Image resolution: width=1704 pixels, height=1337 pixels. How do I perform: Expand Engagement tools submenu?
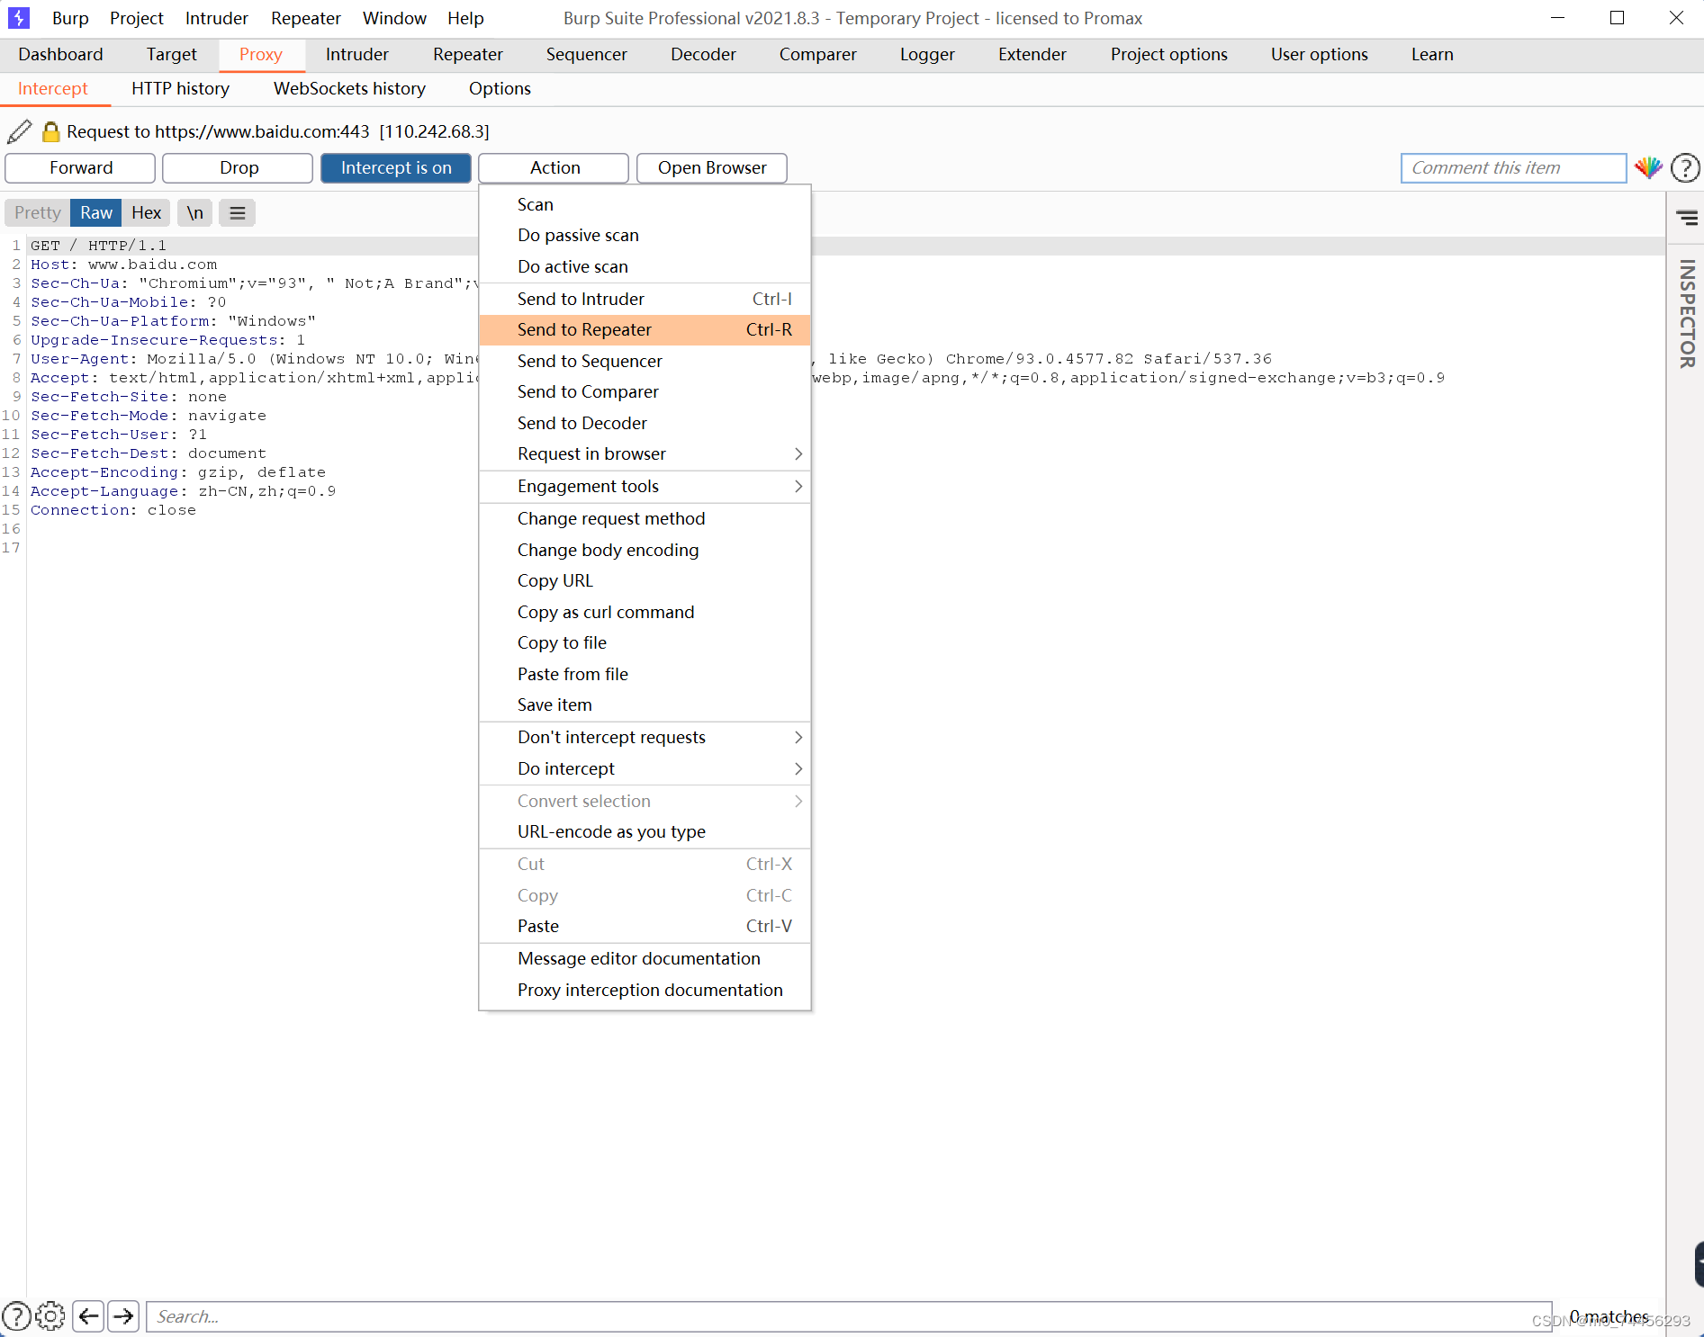645,487
